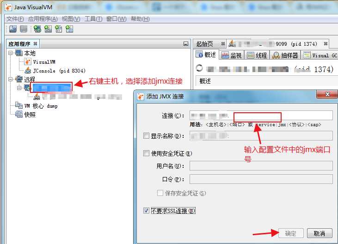The height and width of the screenshot is (244, 338).
Task: Select the 远程 remote node icon
Action: coord(19,79)
